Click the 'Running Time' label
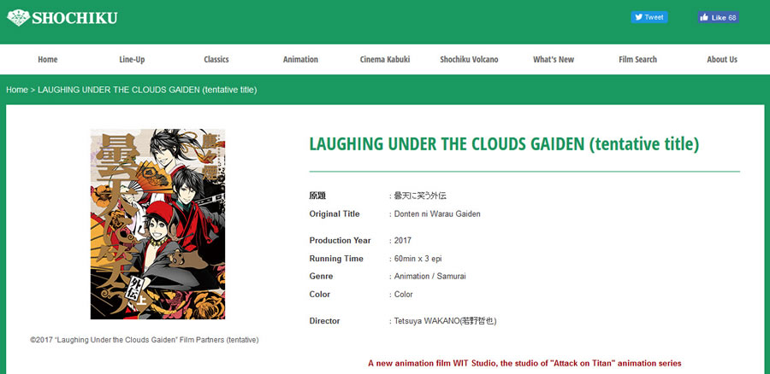 click(336, 259)
